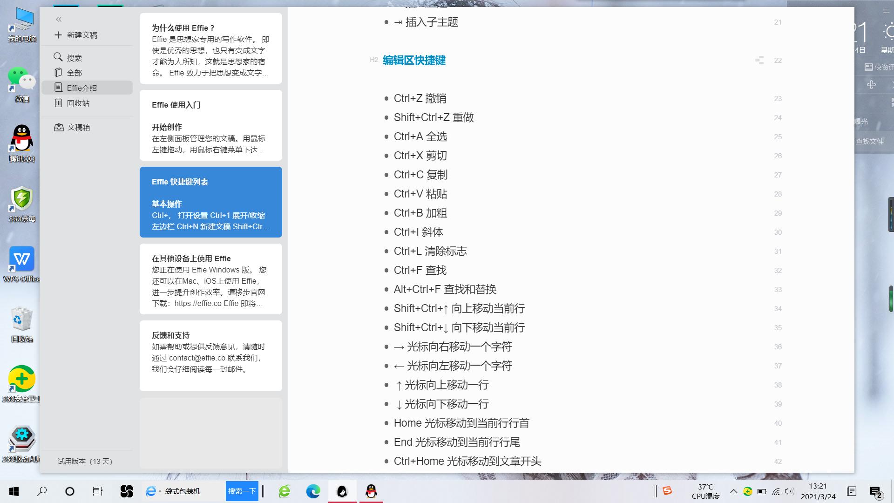This screenshot has width=894, height=503.
Task: Click the Windows Start button
Action: coord(14,491)
